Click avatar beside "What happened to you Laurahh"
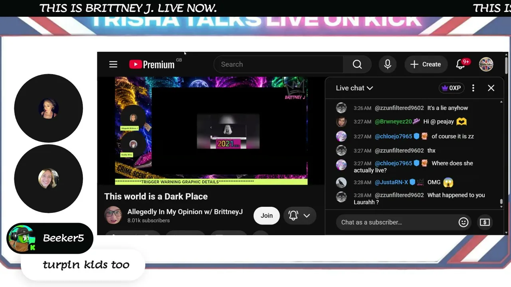Viewport: 511px width, 287px height. (341, 197)
